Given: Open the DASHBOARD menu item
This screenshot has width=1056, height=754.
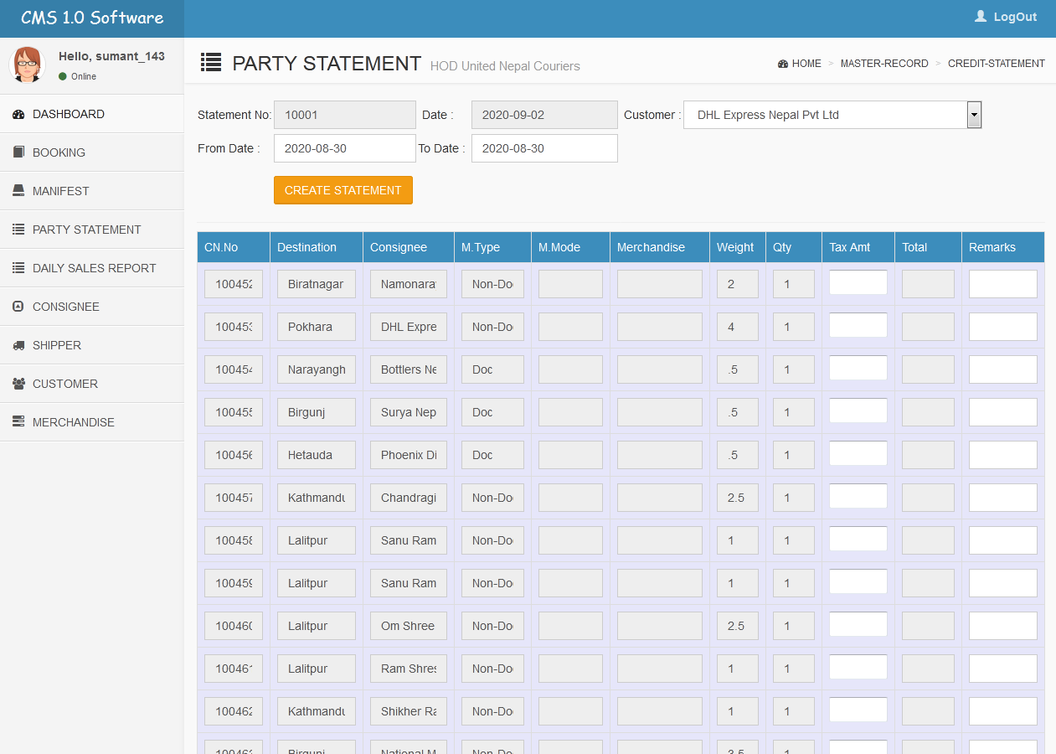Looking at the screenshot, I should pyautogui.click(x=92, y=114).
